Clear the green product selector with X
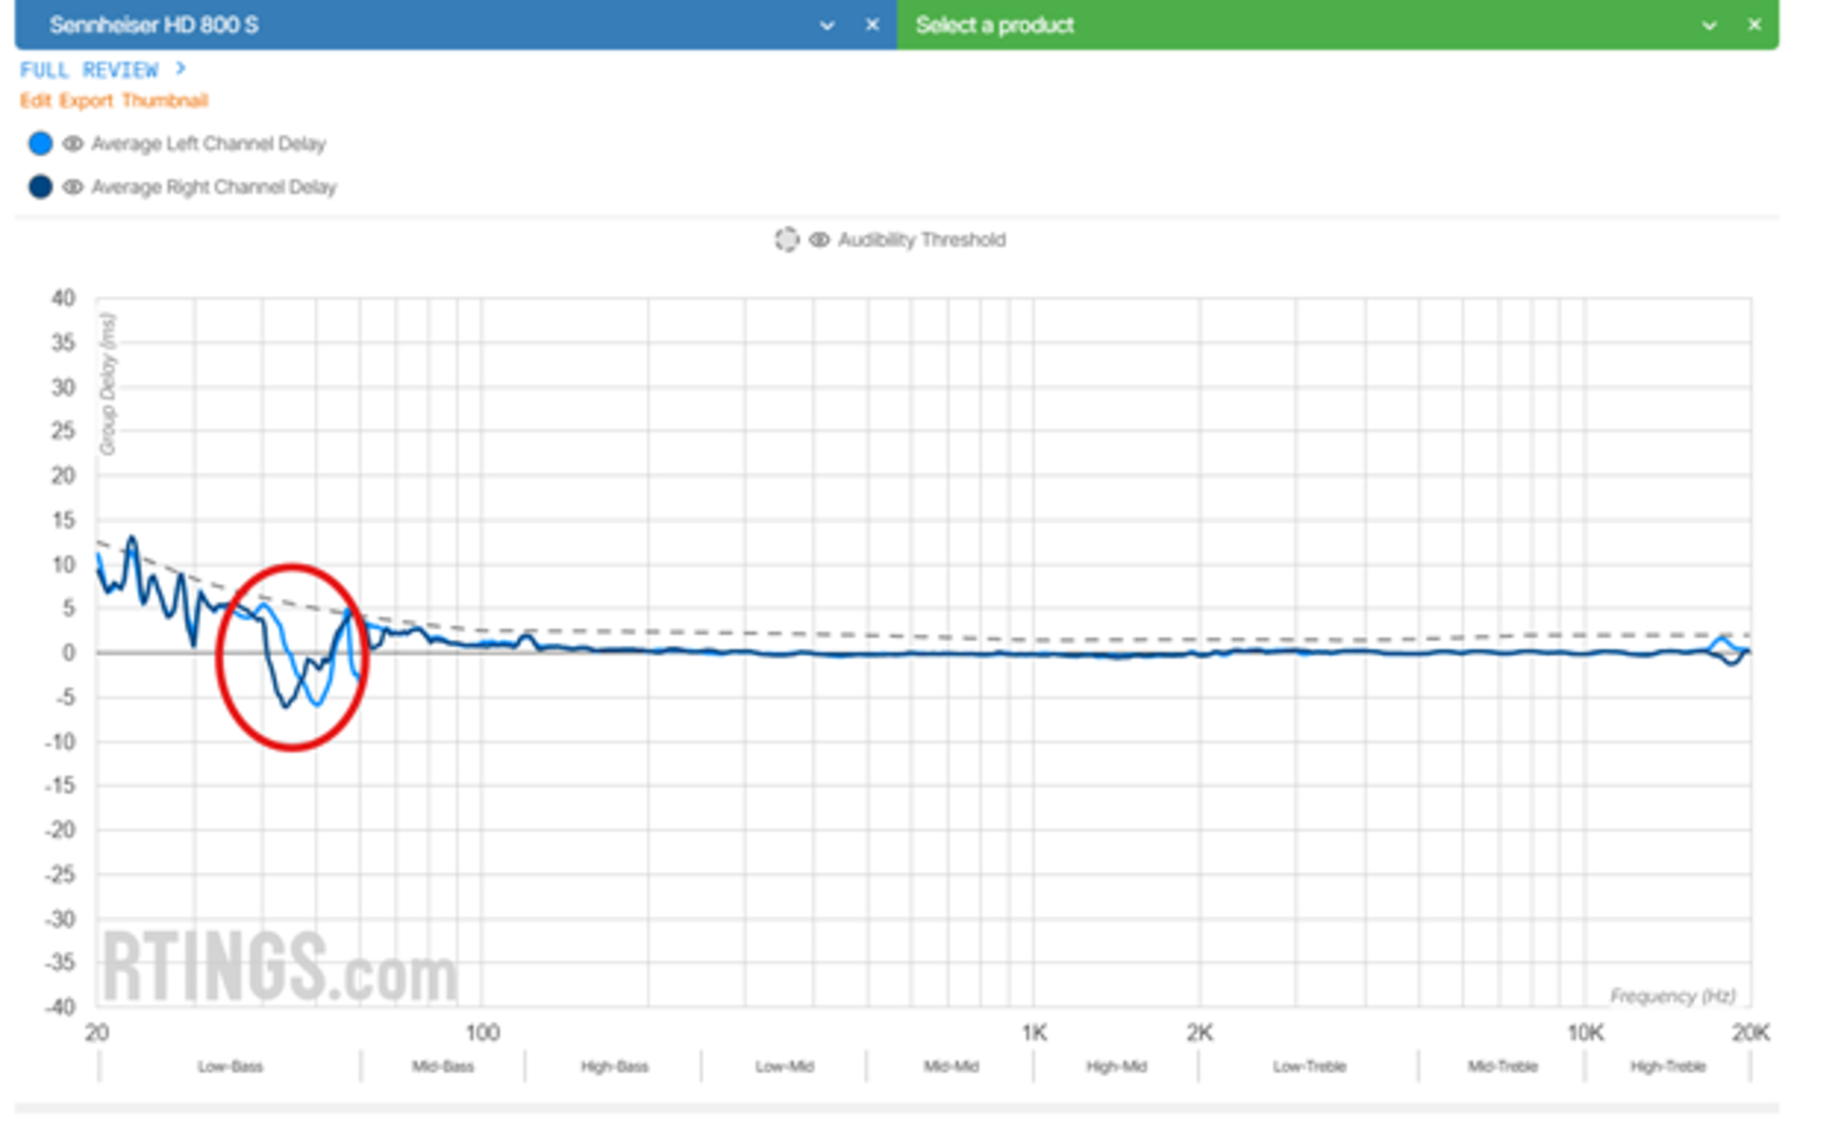Image resolution: width=1835 pixels, height=1146 pixels. pyautogui.click(x=1755, y=25)
